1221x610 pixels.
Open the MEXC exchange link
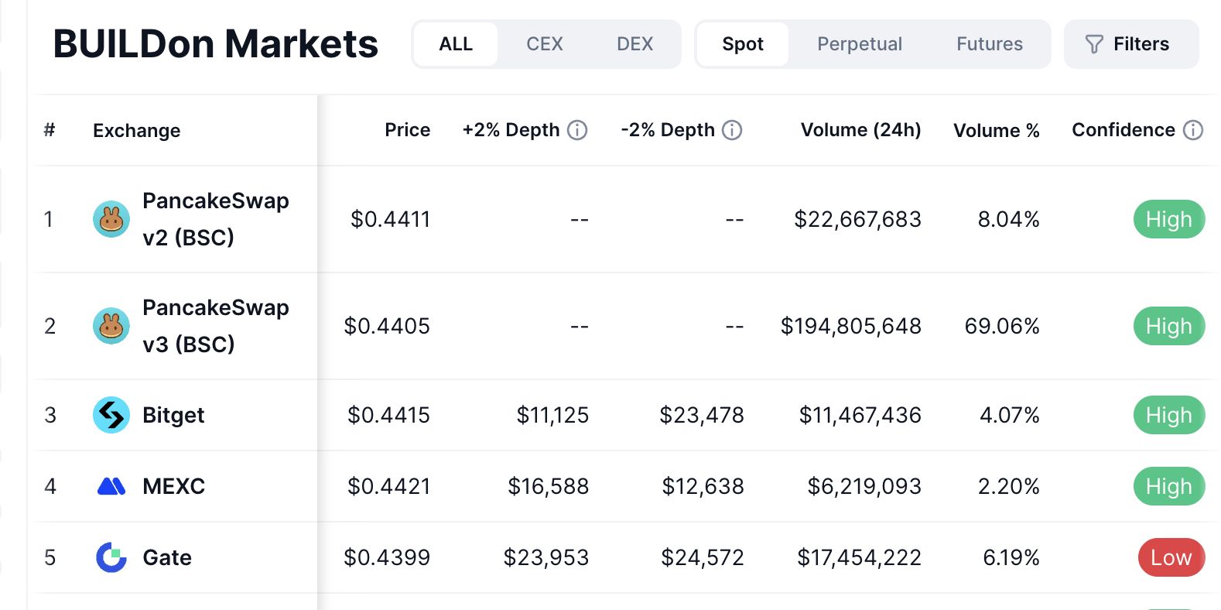click(174, 487)
